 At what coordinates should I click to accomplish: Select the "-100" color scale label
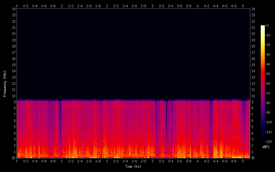(x=268, y=122)
